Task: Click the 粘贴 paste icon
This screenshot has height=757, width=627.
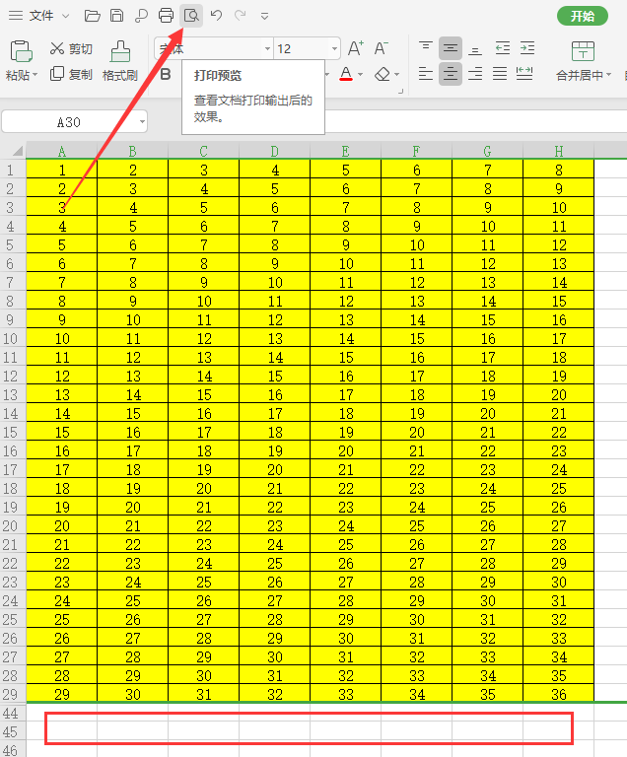Action: click(x=21, y=51)
